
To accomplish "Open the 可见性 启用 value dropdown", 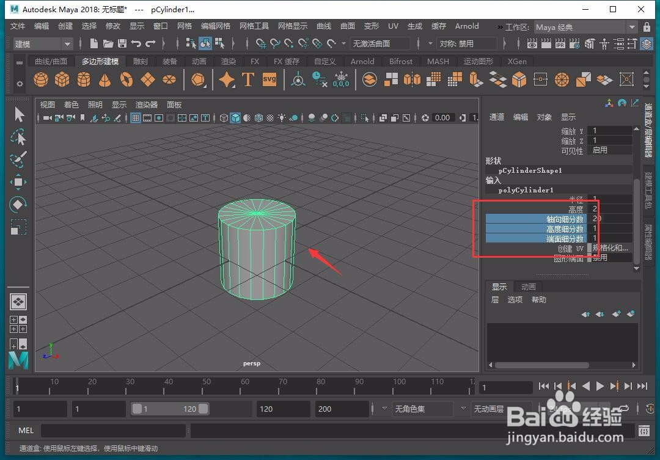I will pyautogui.click(x=610, y=150).
